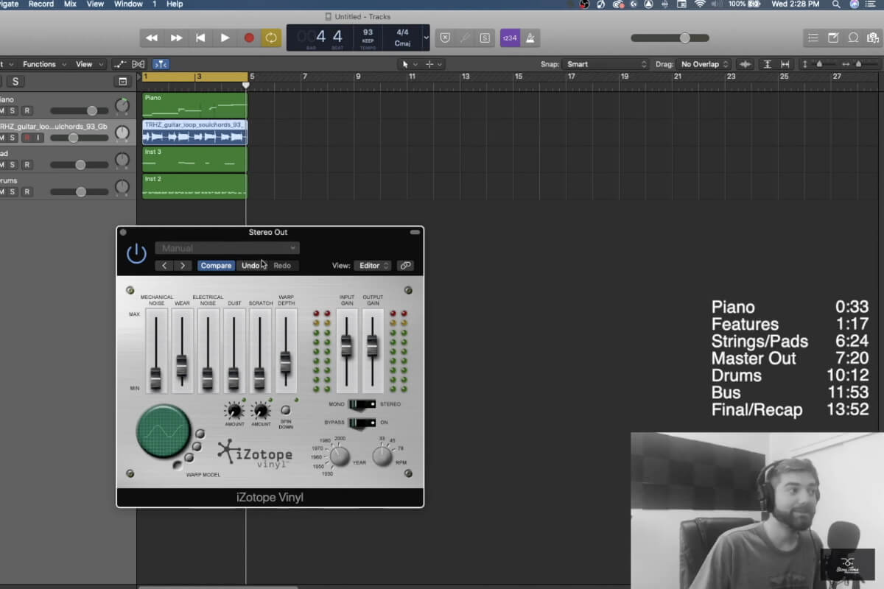884x589 pixels.
Task: Open macOS Spotlight search
Action: click(x=836, y=4)
